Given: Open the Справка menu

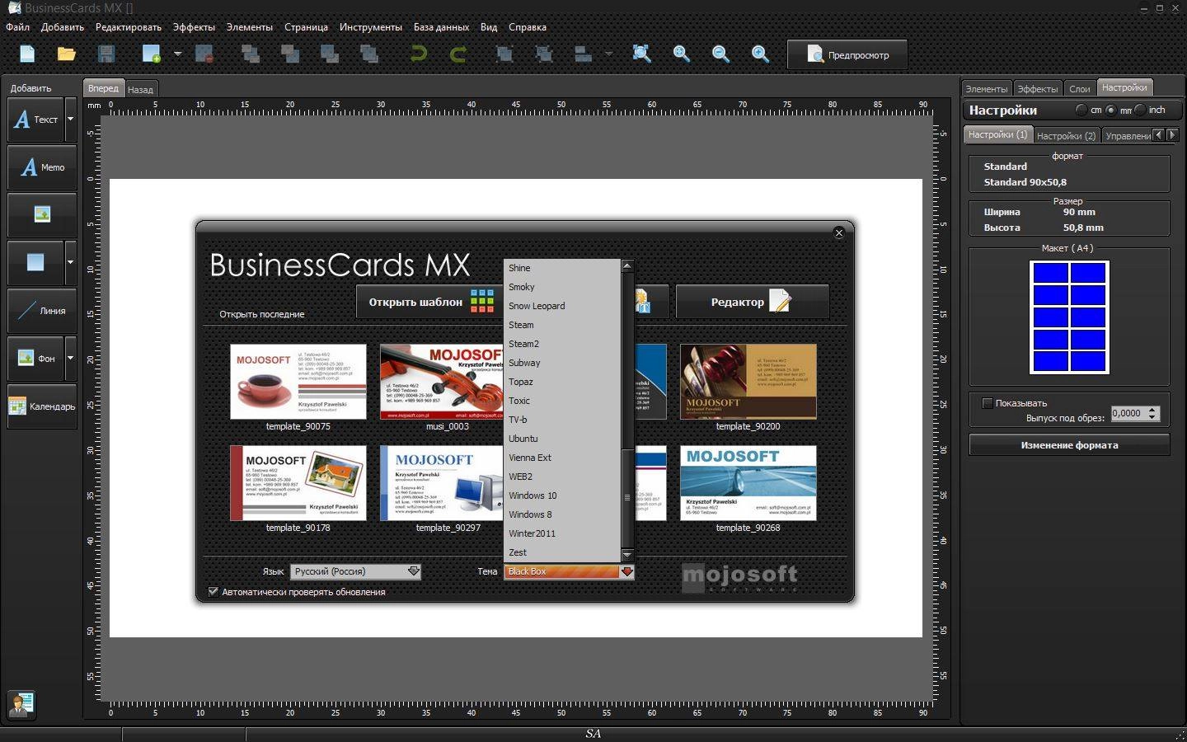Looking at the screenshot, I should click(528, 27).
